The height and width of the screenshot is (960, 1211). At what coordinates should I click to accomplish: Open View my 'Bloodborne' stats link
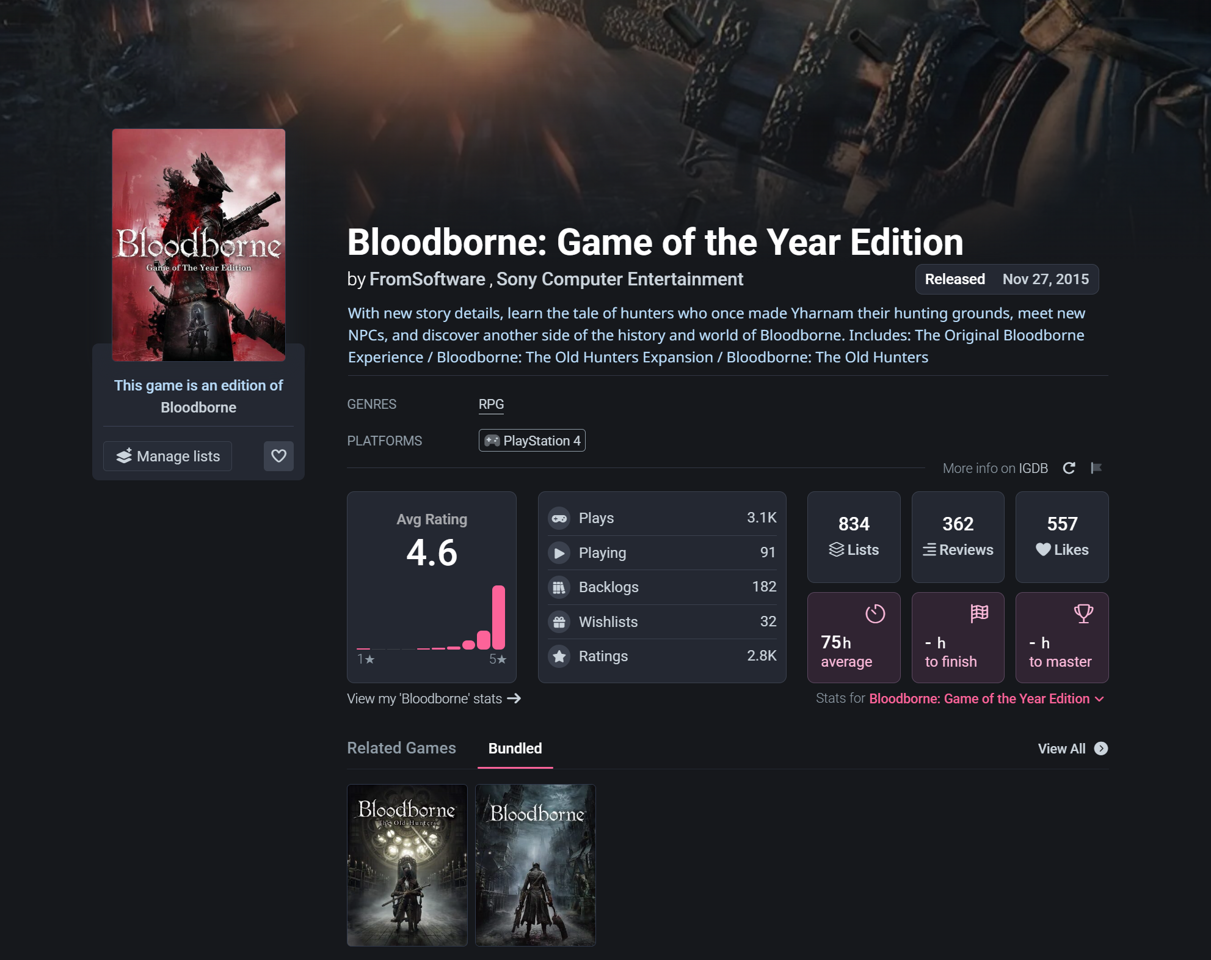click(434, 698)
